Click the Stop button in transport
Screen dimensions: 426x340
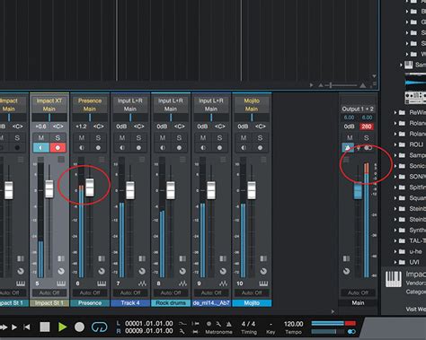click(45, 327)
